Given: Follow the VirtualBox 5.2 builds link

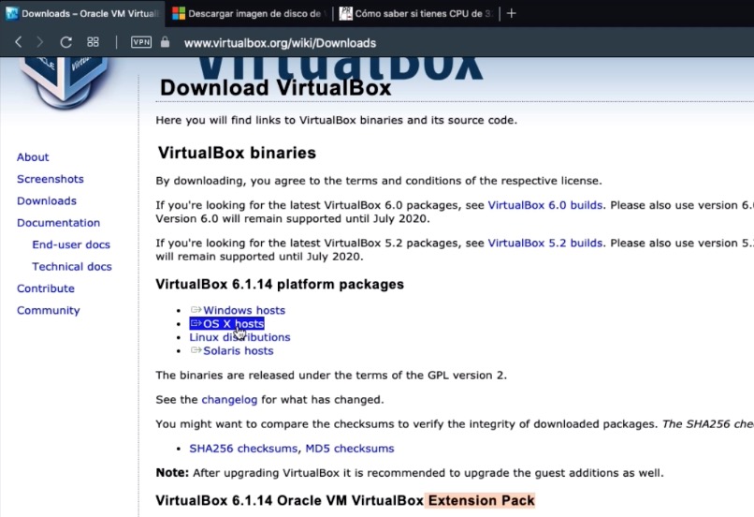Looking at the screenshot, I should (x=544, y=243).
